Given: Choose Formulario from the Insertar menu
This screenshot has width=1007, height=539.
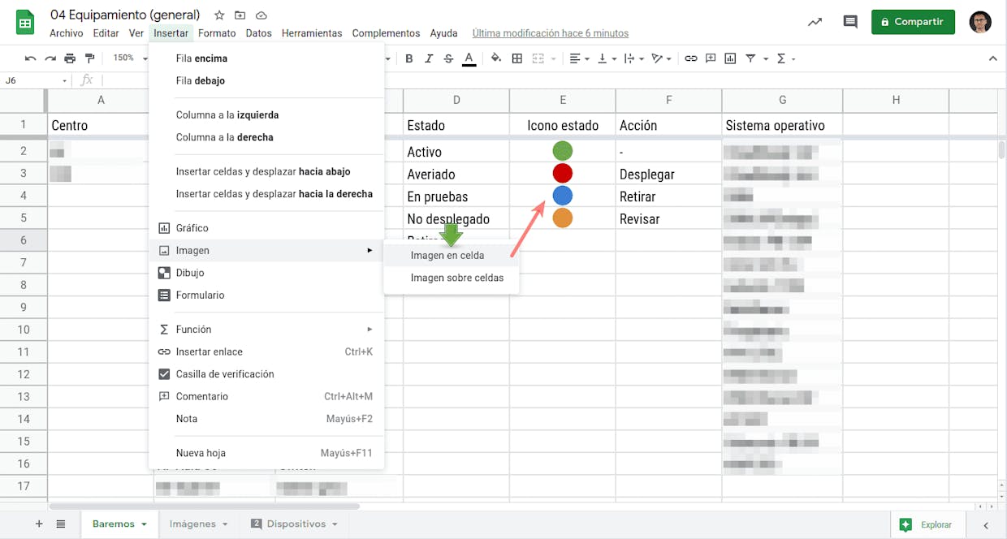Looking at the screenshot, I should [266, 295].
